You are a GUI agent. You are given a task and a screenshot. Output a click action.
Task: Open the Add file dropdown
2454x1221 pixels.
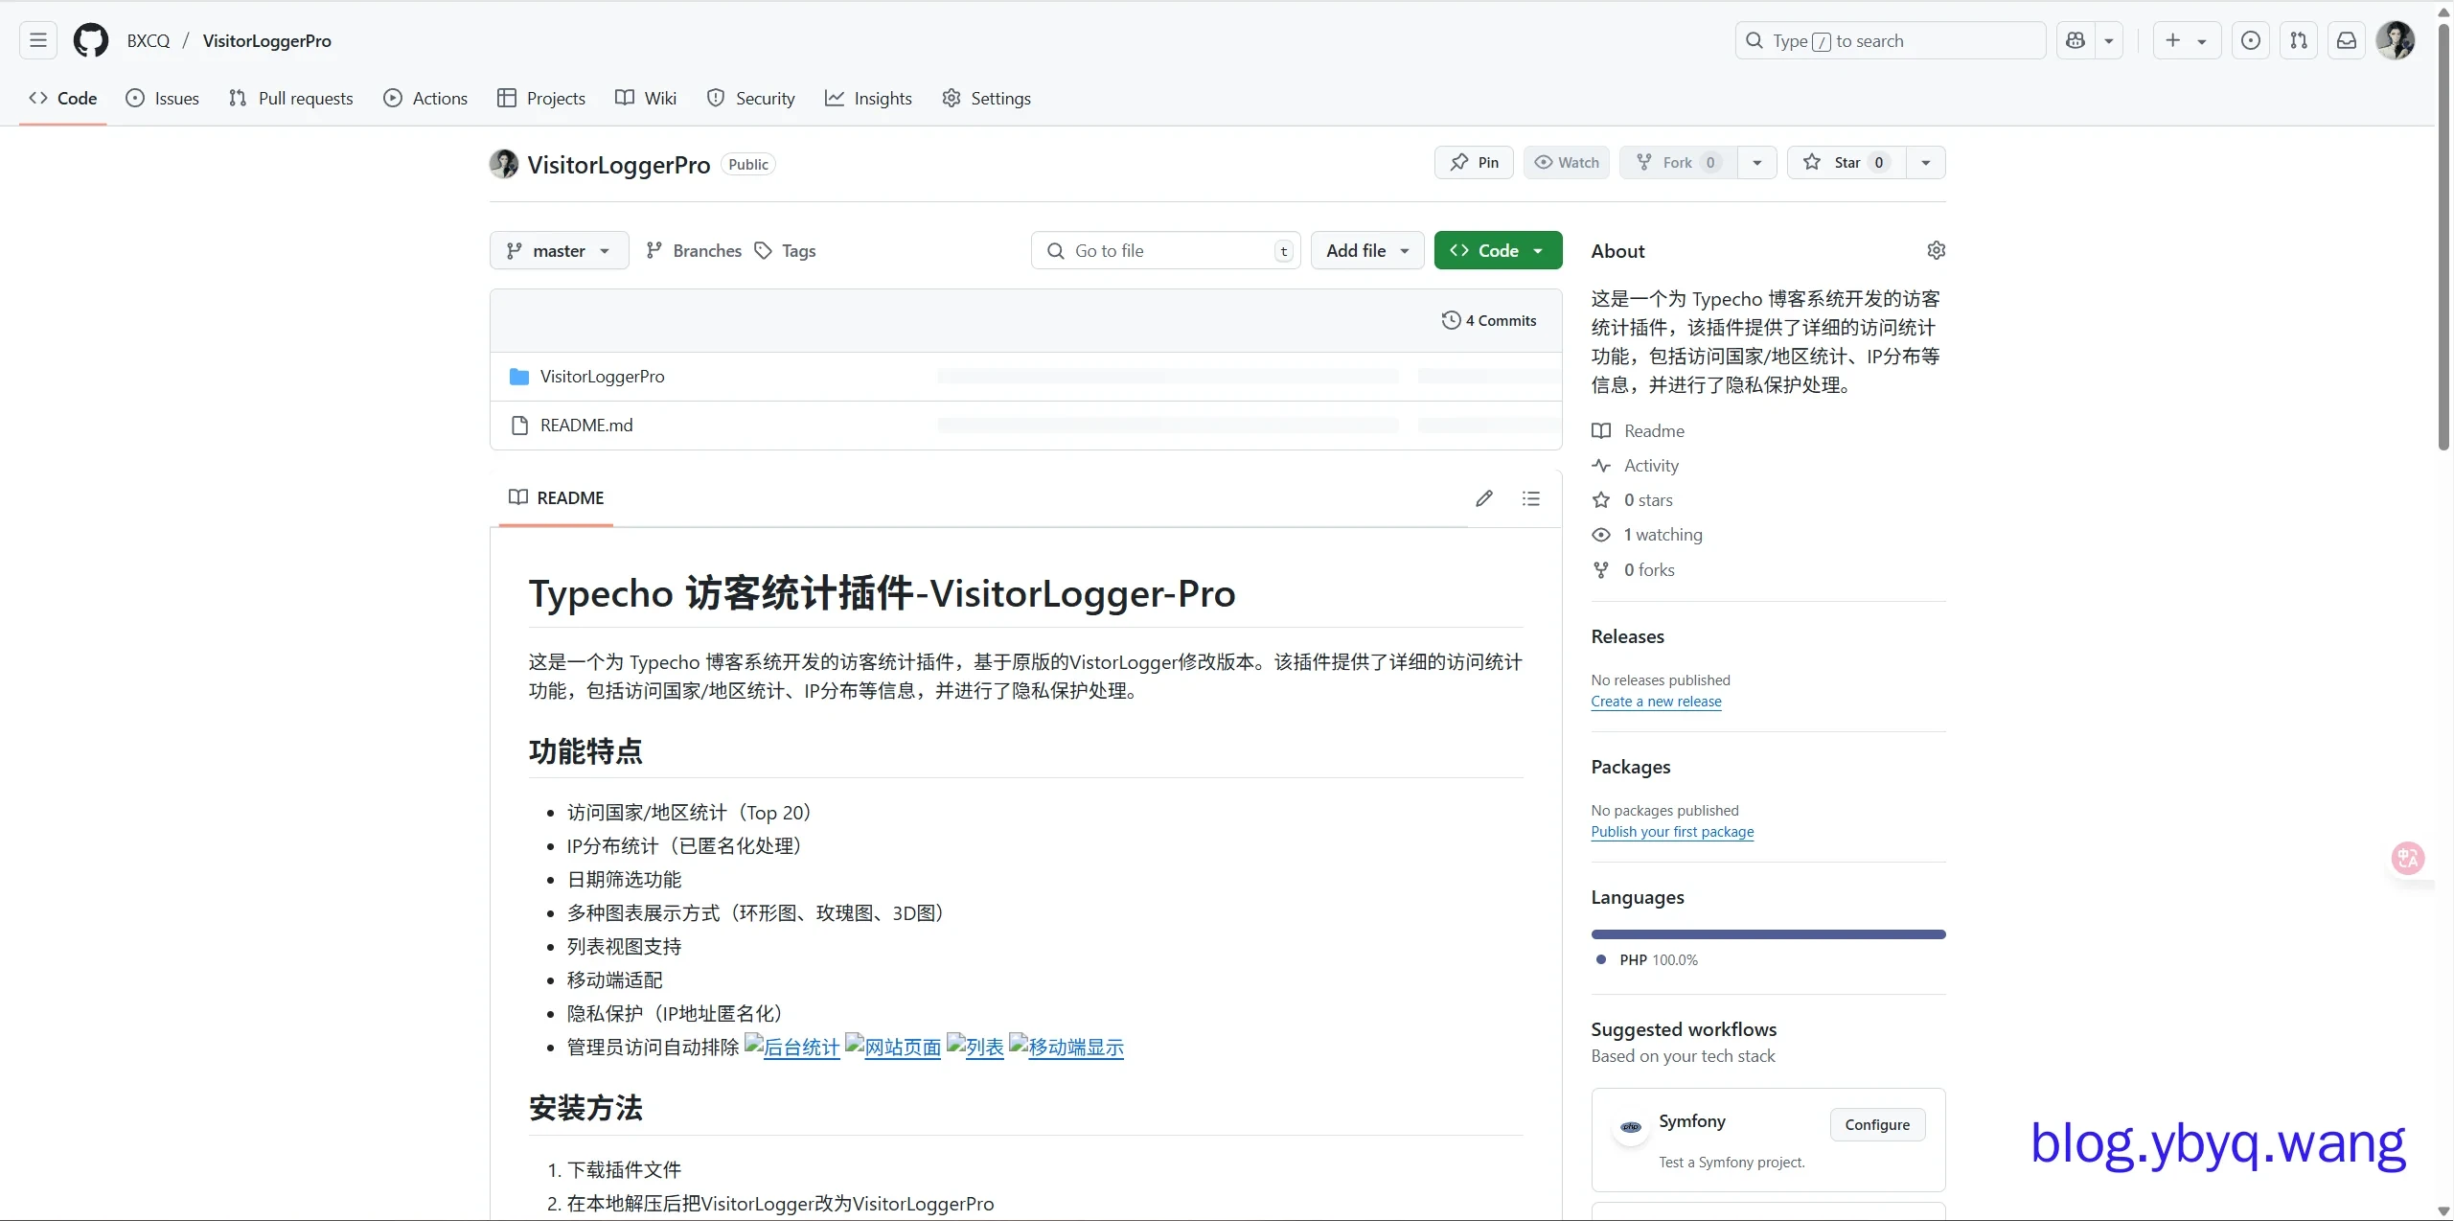1367,250
